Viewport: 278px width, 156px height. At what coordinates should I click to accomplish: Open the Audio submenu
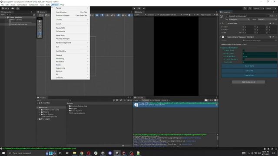70,65
